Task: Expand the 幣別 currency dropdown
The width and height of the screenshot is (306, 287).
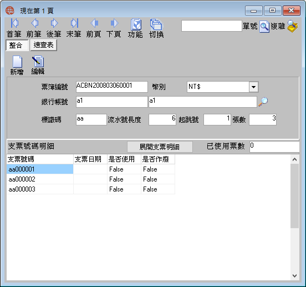Action: [253, 87]
